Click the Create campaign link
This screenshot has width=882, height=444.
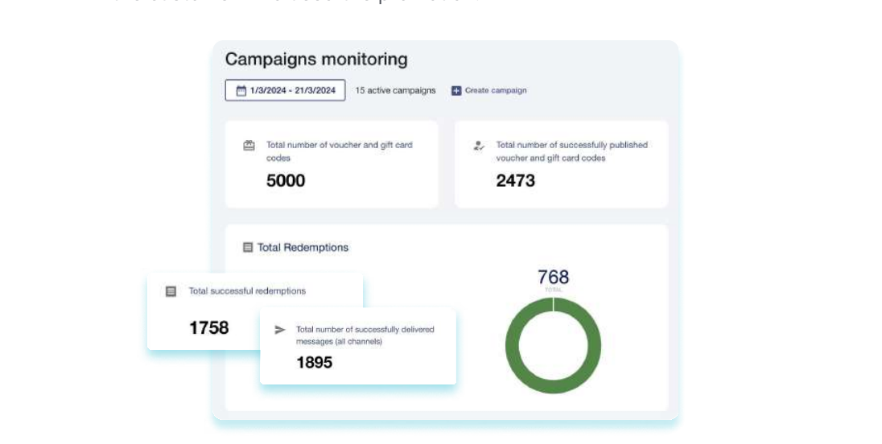[x=496, y=91]
